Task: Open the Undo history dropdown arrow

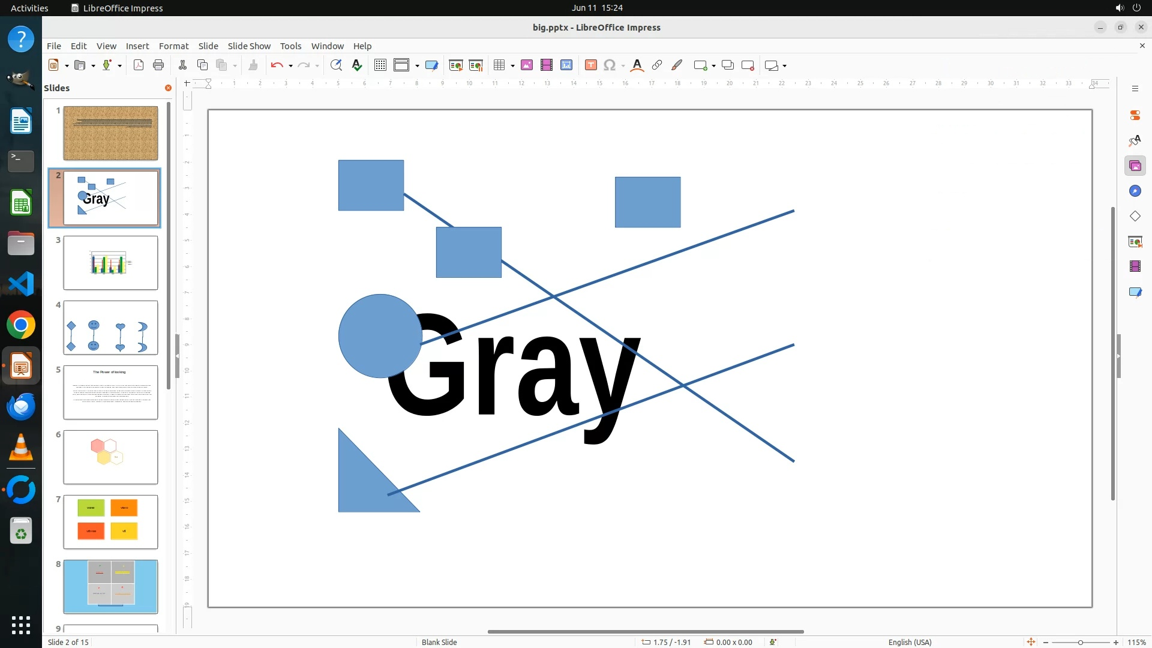Action: pyautogui.click(x=290, y=66)
